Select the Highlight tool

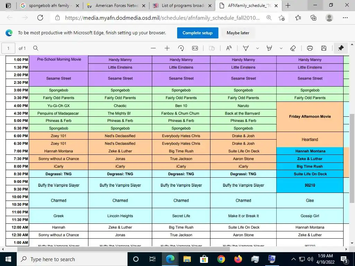pos(269,48)
